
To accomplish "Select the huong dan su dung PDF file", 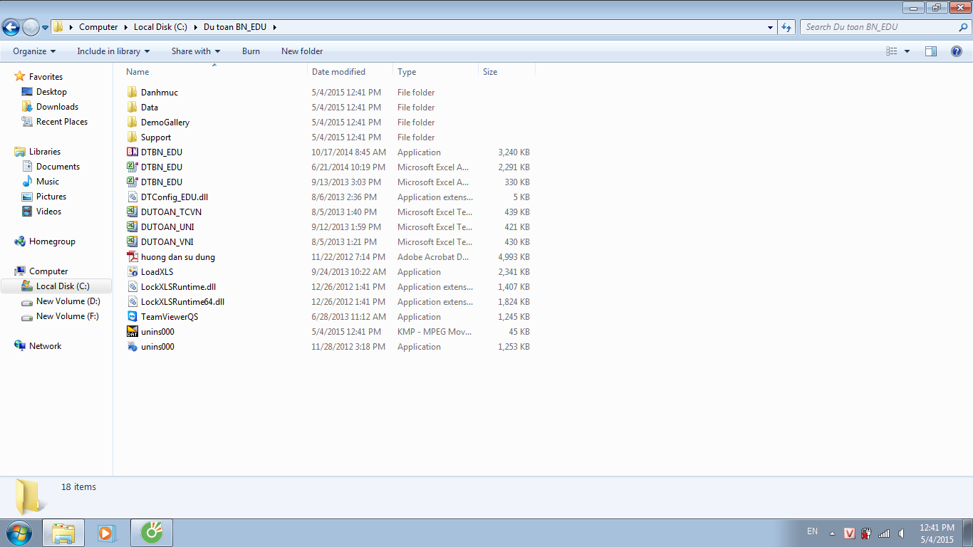I will click(x=177, y=257).
